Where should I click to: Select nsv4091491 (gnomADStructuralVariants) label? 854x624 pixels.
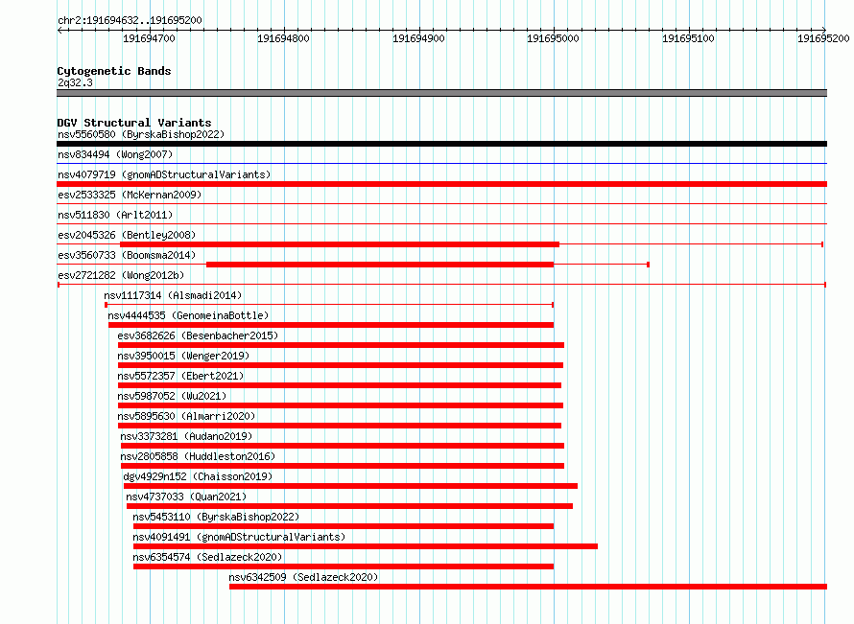[239, 537]
